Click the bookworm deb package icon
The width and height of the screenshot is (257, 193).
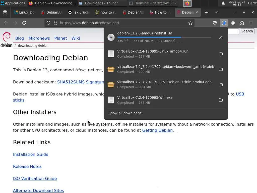[x=111, y=69]
